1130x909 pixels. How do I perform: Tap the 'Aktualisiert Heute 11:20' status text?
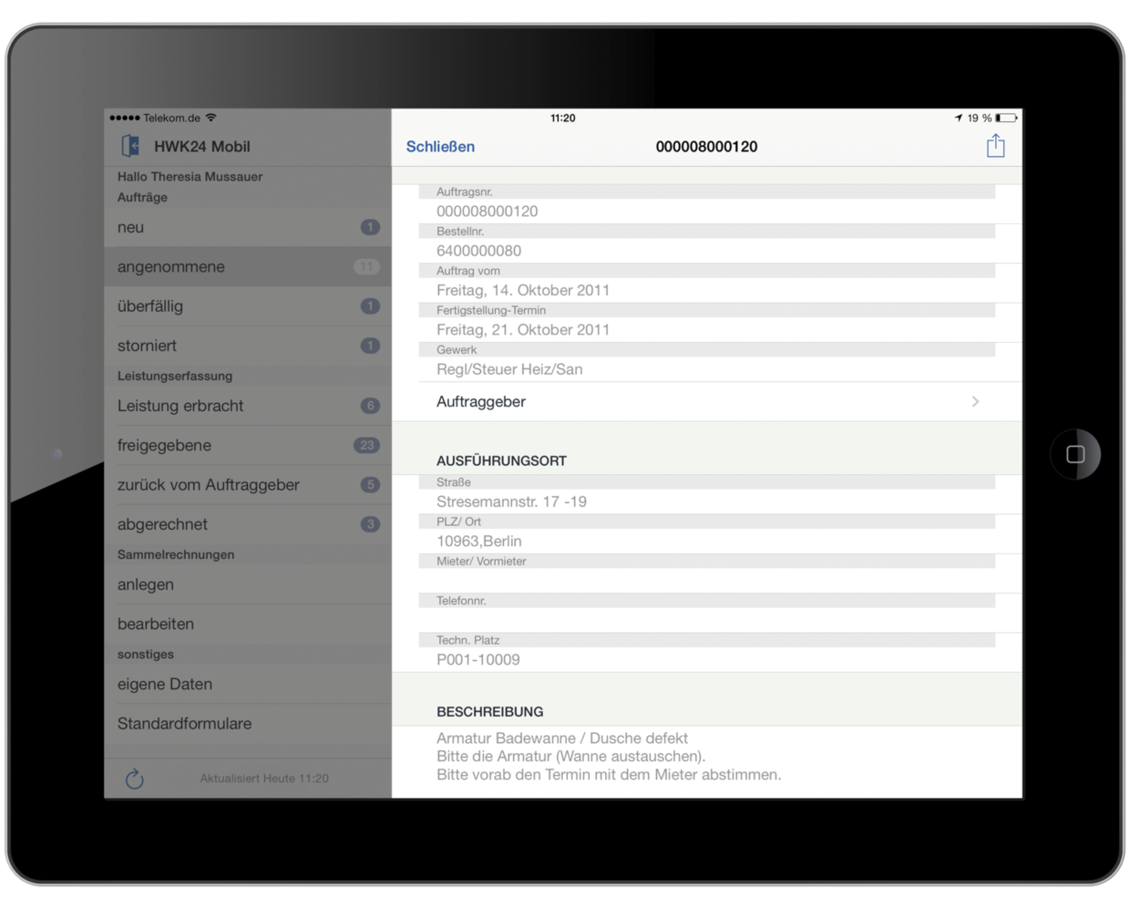(x=264, y=779)
